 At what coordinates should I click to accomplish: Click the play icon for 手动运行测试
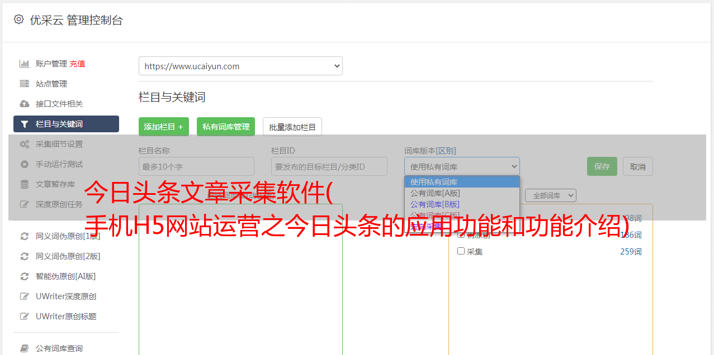[x=25, y=164]
